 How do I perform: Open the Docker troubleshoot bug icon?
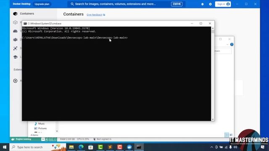[203, 4]
